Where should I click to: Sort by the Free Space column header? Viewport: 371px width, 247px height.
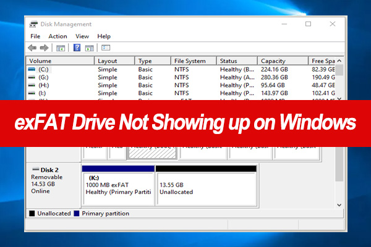[x=322, y=61]
